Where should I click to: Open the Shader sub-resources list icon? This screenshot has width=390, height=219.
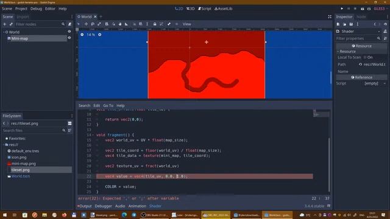pos(385,31)
